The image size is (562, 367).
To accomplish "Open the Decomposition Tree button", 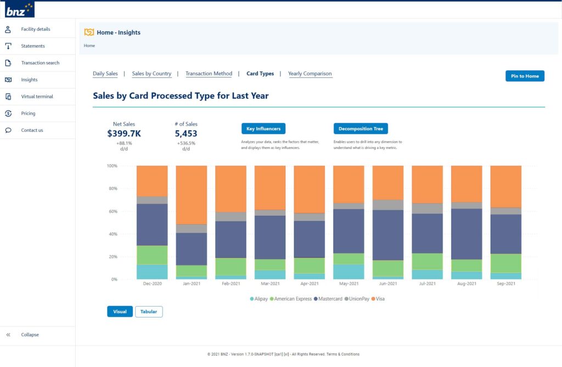I will 361,129.
